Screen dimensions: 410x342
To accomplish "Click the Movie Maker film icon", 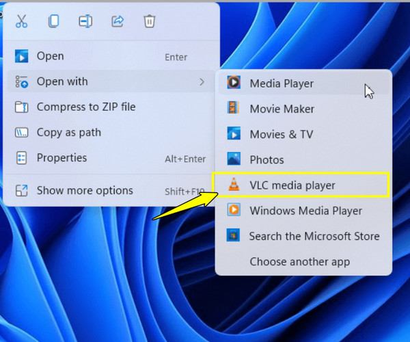I will pos(234,109).
